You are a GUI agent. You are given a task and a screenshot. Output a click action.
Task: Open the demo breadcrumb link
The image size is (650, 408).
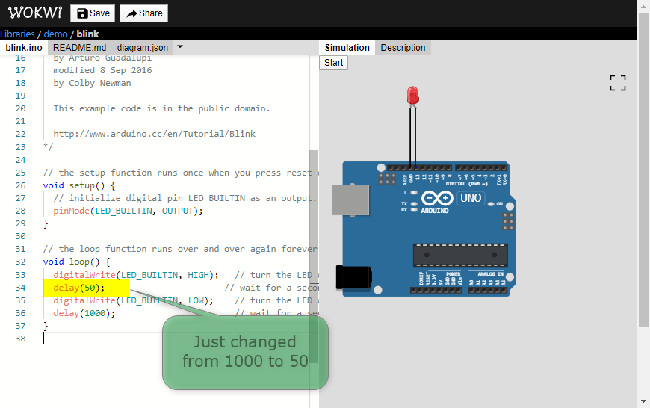(55, 34)
